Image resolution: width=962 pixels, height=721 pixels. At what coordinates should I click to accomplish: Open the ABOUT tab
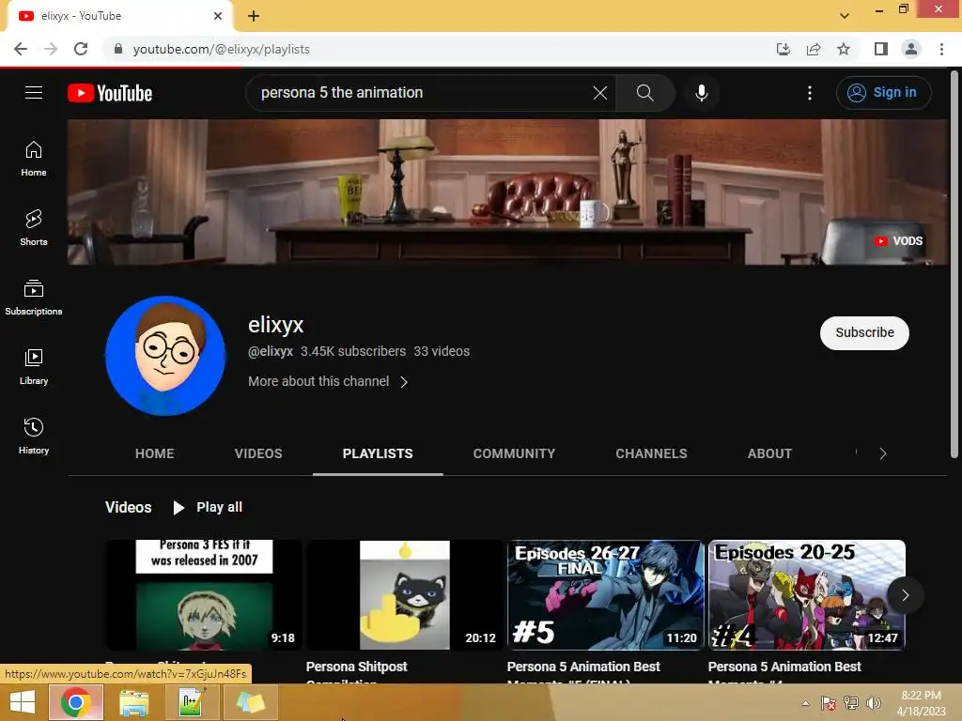click(x=770, y=453)
